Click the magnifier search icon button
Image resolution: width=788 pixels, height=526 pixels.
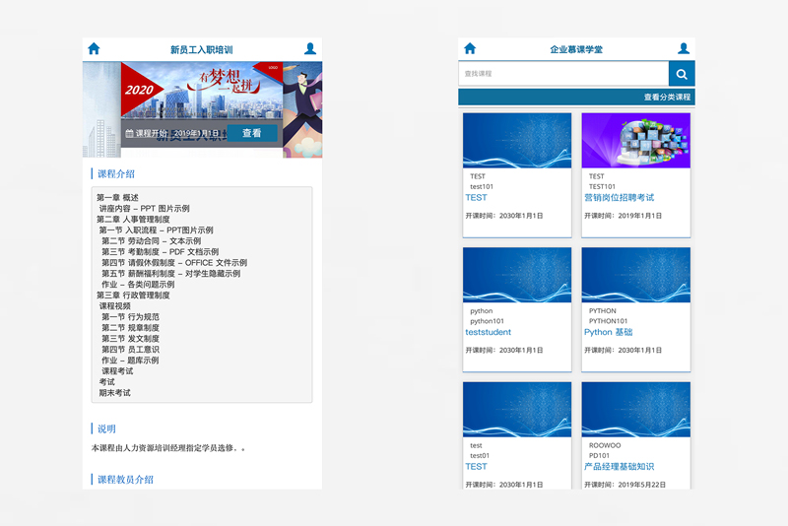click(x=682, y=74)
